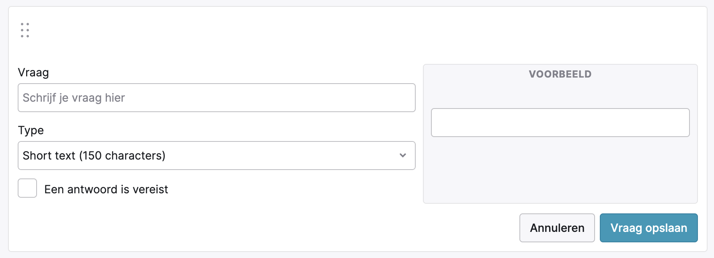This screenshot has height=258, width=714.
Task: Click the 'Een antwoord is vereist' label text
Action: pyautogui.click(x=106, y=189)
